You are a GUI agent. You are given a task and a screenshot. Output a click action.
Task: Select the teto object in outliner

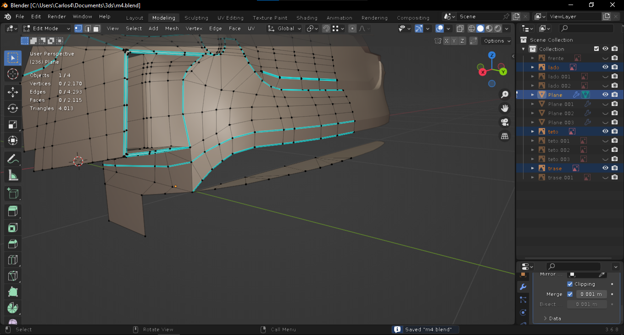click(x=553, y=132)
